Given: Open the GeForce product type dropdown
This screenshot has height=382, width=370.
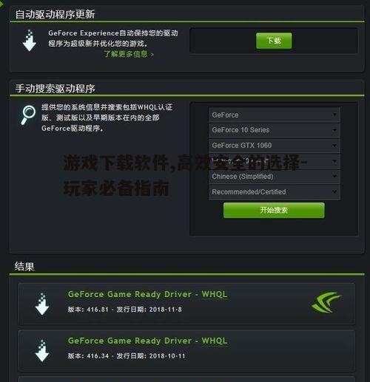Looking at the screenshot, I should tap(274, 115).
